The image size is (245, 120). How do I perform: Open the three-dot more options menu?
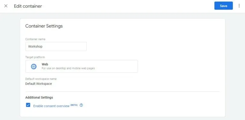coord(239,6)
